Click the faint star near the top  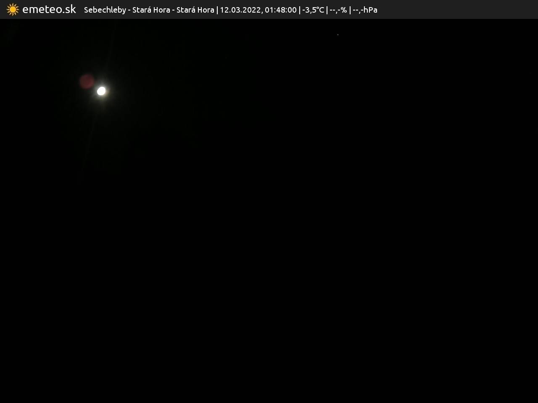(338, 35)
